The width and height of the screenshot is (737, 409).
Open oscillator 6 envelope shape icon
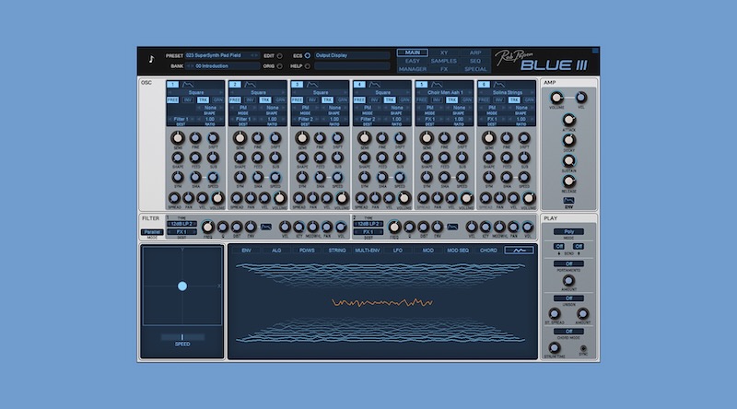click(499, 85)
